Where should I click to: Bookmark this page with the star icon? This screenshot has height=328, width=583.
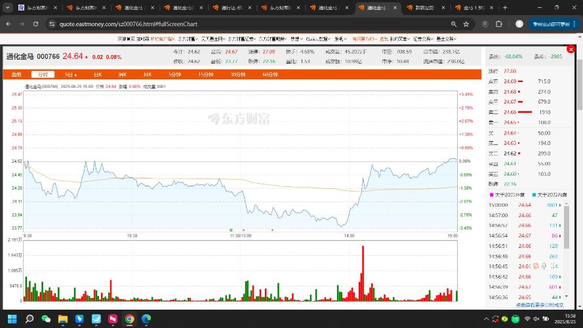point(466,24)
